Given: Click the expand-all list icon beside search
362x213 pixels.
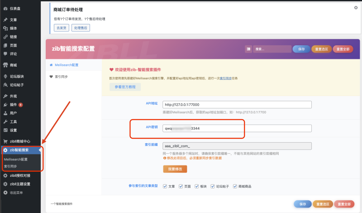Looking at the screenshot, I should click(x=248, y=49).
